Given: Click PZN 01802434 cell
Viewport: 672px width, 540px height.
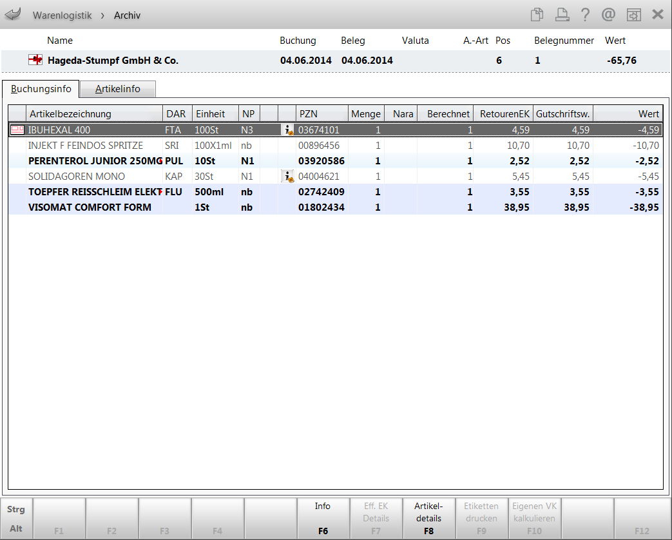Looking at the screenshot, I should [x=322, y=207].
